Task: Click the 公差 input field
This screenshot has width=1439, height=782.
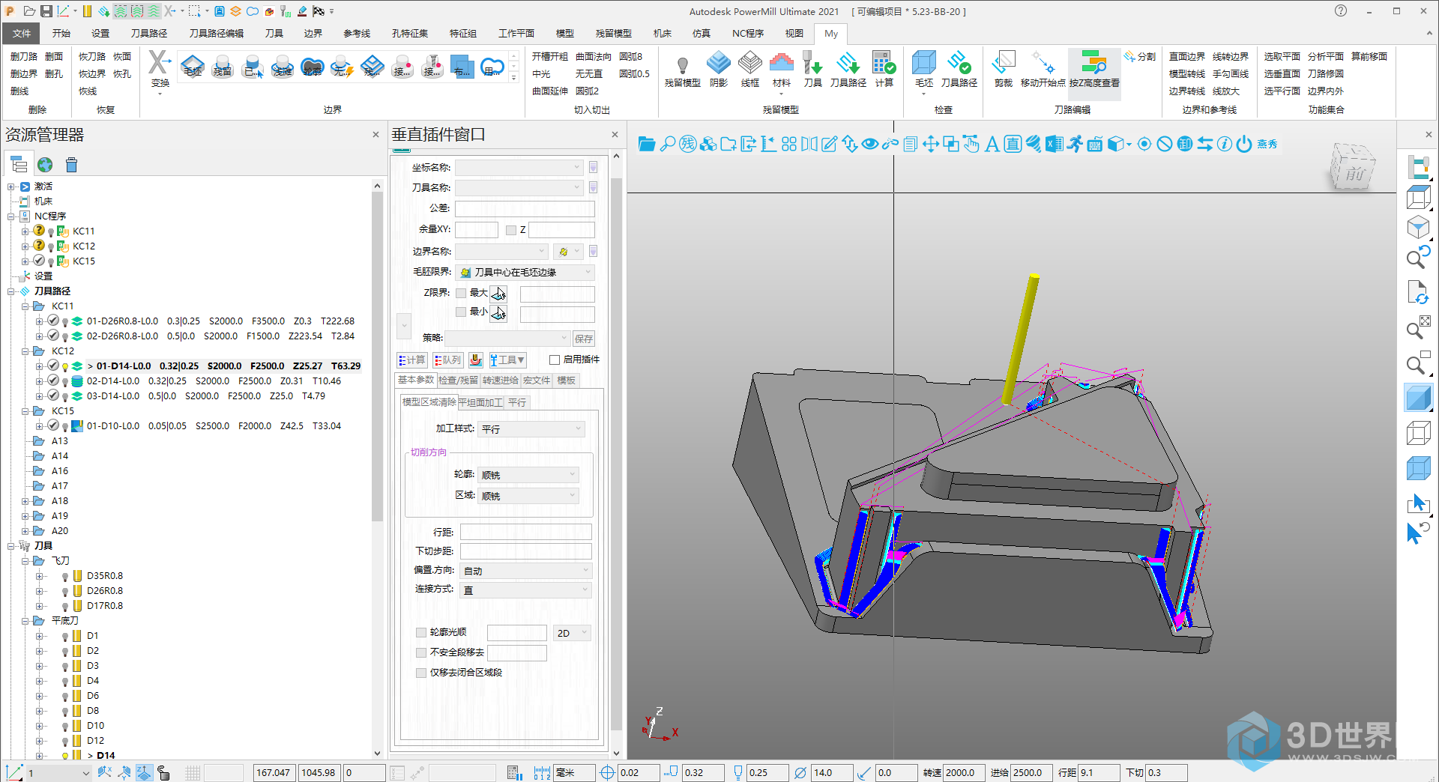Action: pos(525,209)
